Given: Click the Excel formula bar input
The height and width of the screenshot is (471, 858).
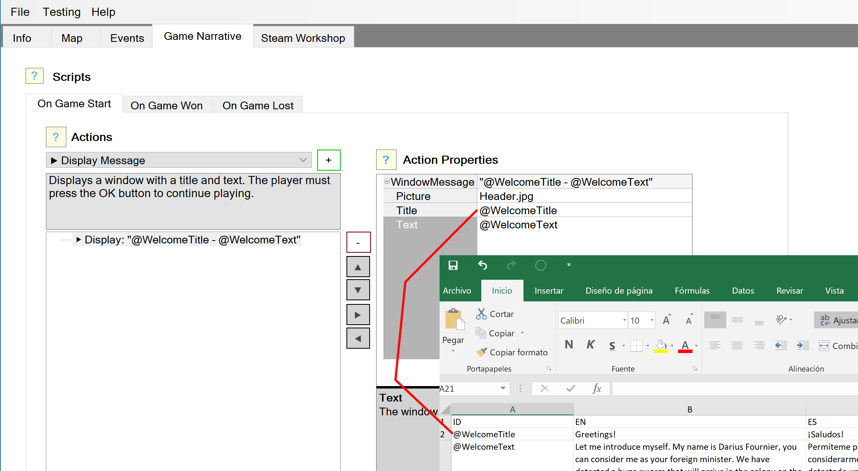Looking at the screenshot, I should (732, 389).
